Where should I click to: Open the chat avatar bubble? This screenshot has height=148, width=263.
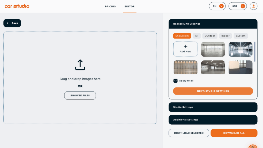(253, 146)
